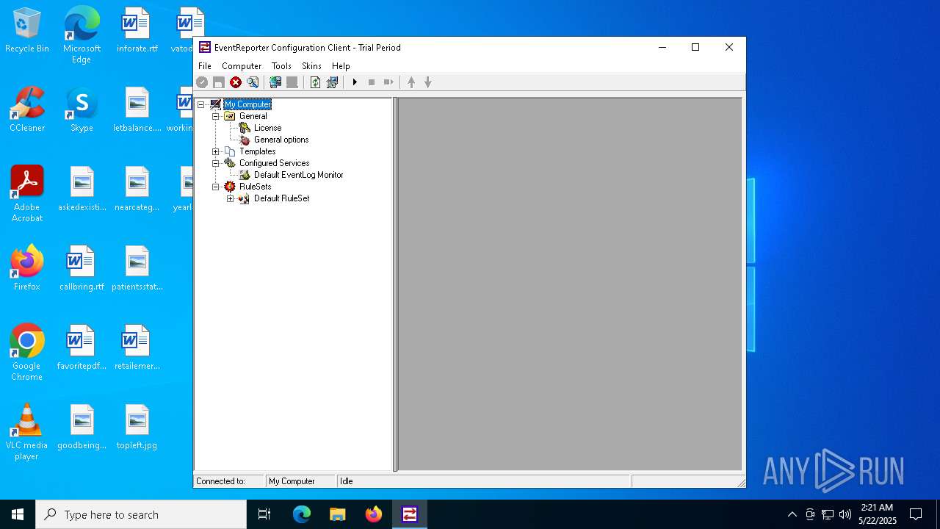Viewport: 940px width, 529px height.
Task: Click 'Idle' in the status bar
Action: [346, 481]
